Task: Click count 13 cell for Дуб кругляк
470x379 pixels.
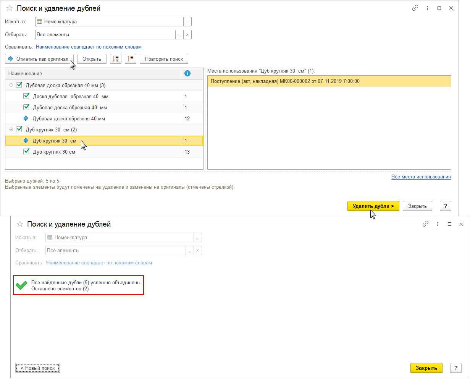Action: tap(192, 152)
